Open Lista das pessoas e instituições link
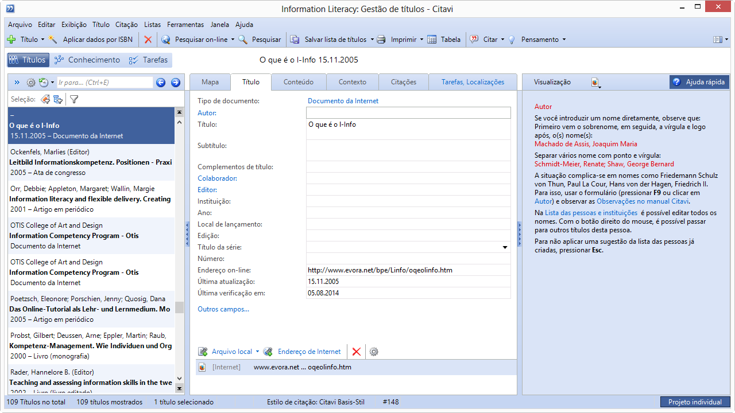735x413 pixels. click(591, 213)
